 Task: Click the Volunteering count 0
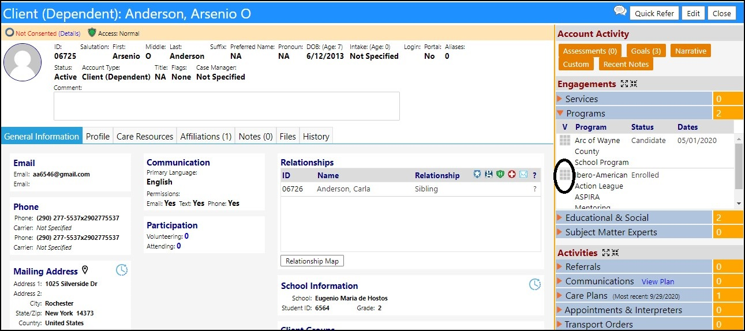pos(186,236)
